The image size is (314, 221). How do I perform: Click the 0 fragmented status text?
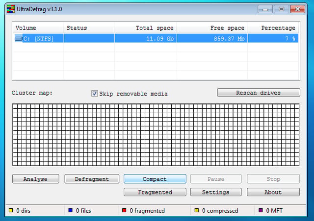(147, 211)
